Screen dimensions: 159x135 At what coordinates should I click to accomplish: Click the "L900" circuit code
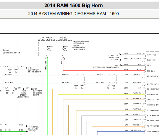126,93
